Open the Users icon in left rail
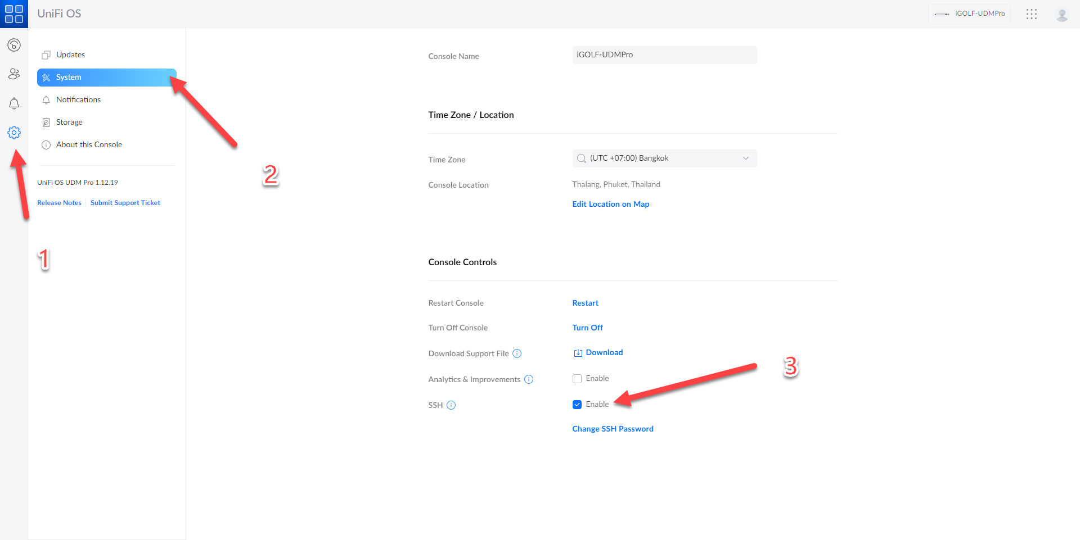 pos(14,74)
